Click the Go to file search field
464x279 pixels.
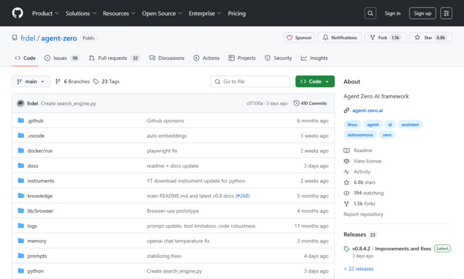click(250, 81)
